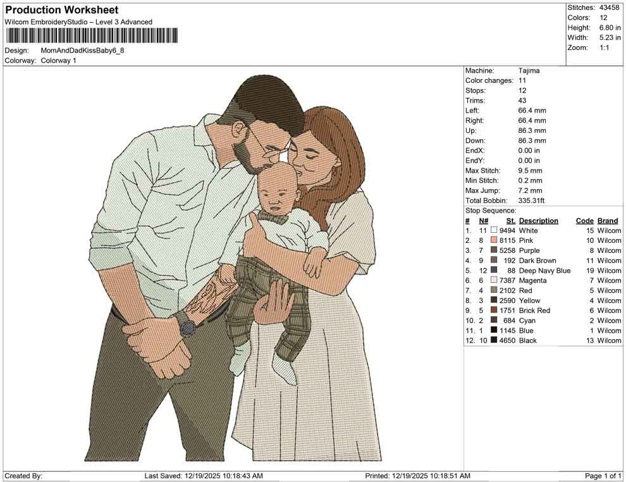Sort threads by the Brand column header

(x=607, y=220)
